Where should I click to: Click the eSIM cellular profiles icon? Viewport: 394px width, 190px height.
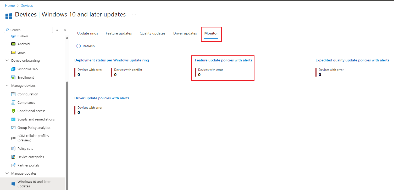[x=13, y=138]
